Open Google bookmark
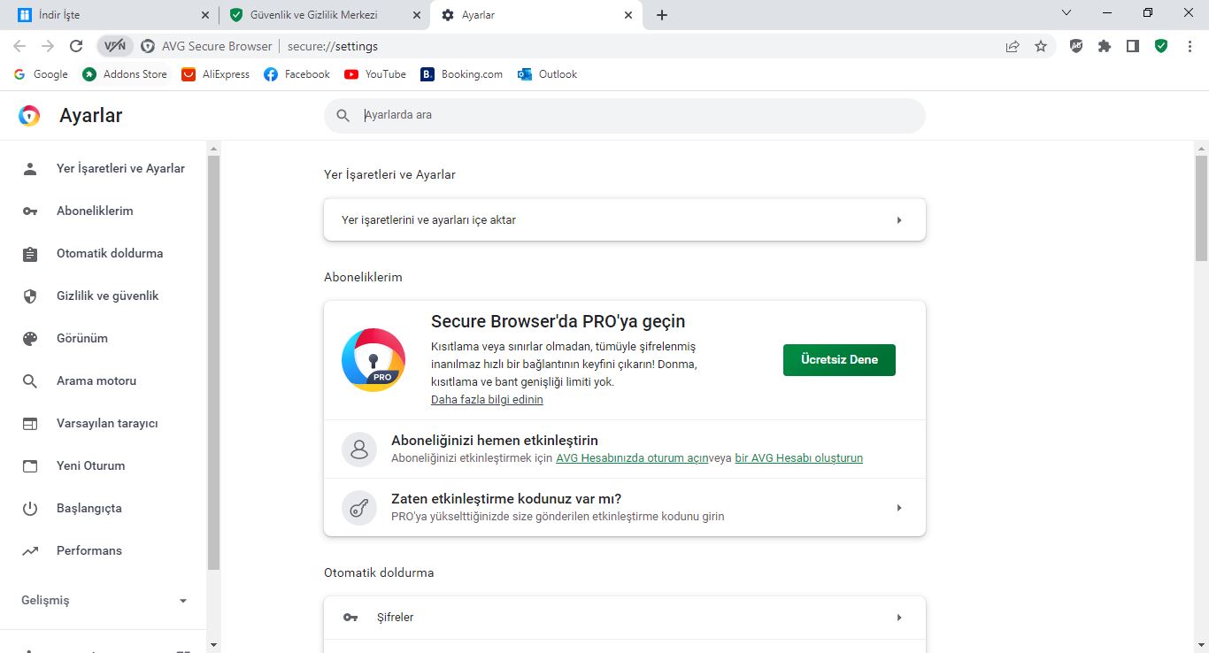The height and width of the screenshot is (653, 1209). point(41,74)
